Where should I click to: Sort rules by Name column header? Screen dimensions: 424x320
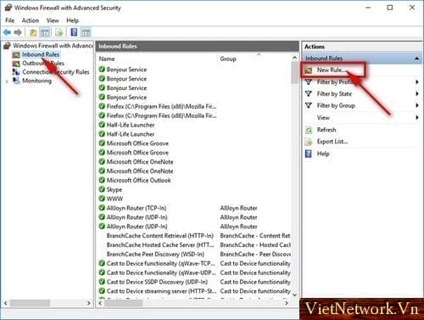pos(107,59)
